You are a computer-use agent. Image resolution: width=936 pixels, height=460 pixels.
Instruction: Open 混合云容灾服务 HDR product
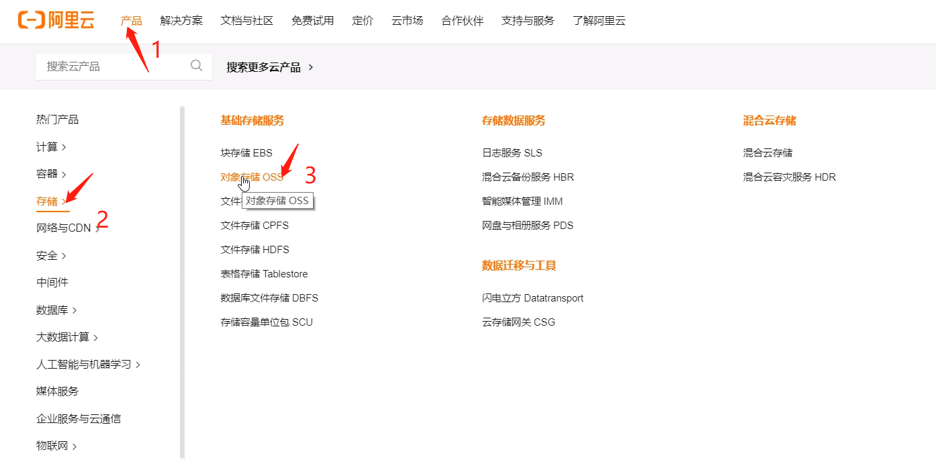click(789, 177)
